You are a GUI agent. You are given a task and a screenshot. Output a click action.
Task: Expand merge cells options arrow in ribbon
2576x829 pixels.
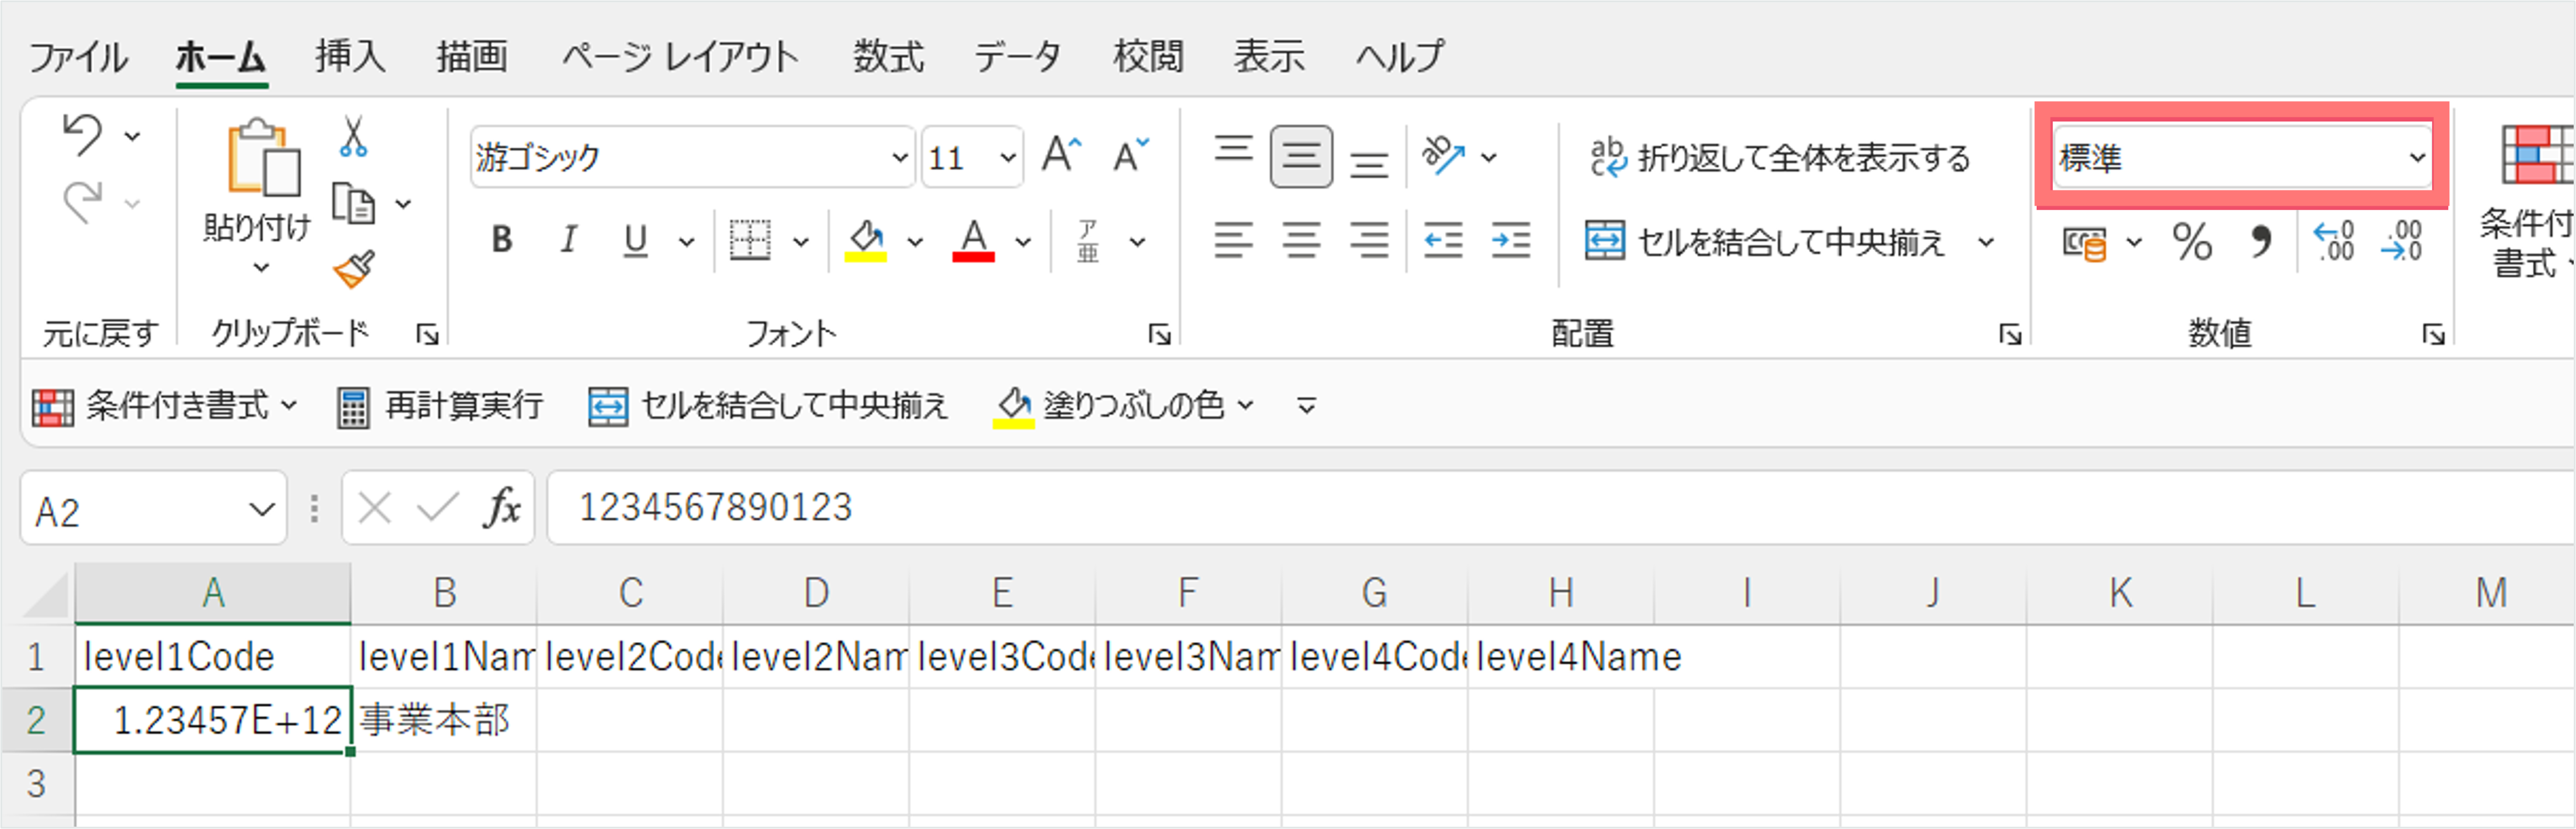(x=1986, y=241)
